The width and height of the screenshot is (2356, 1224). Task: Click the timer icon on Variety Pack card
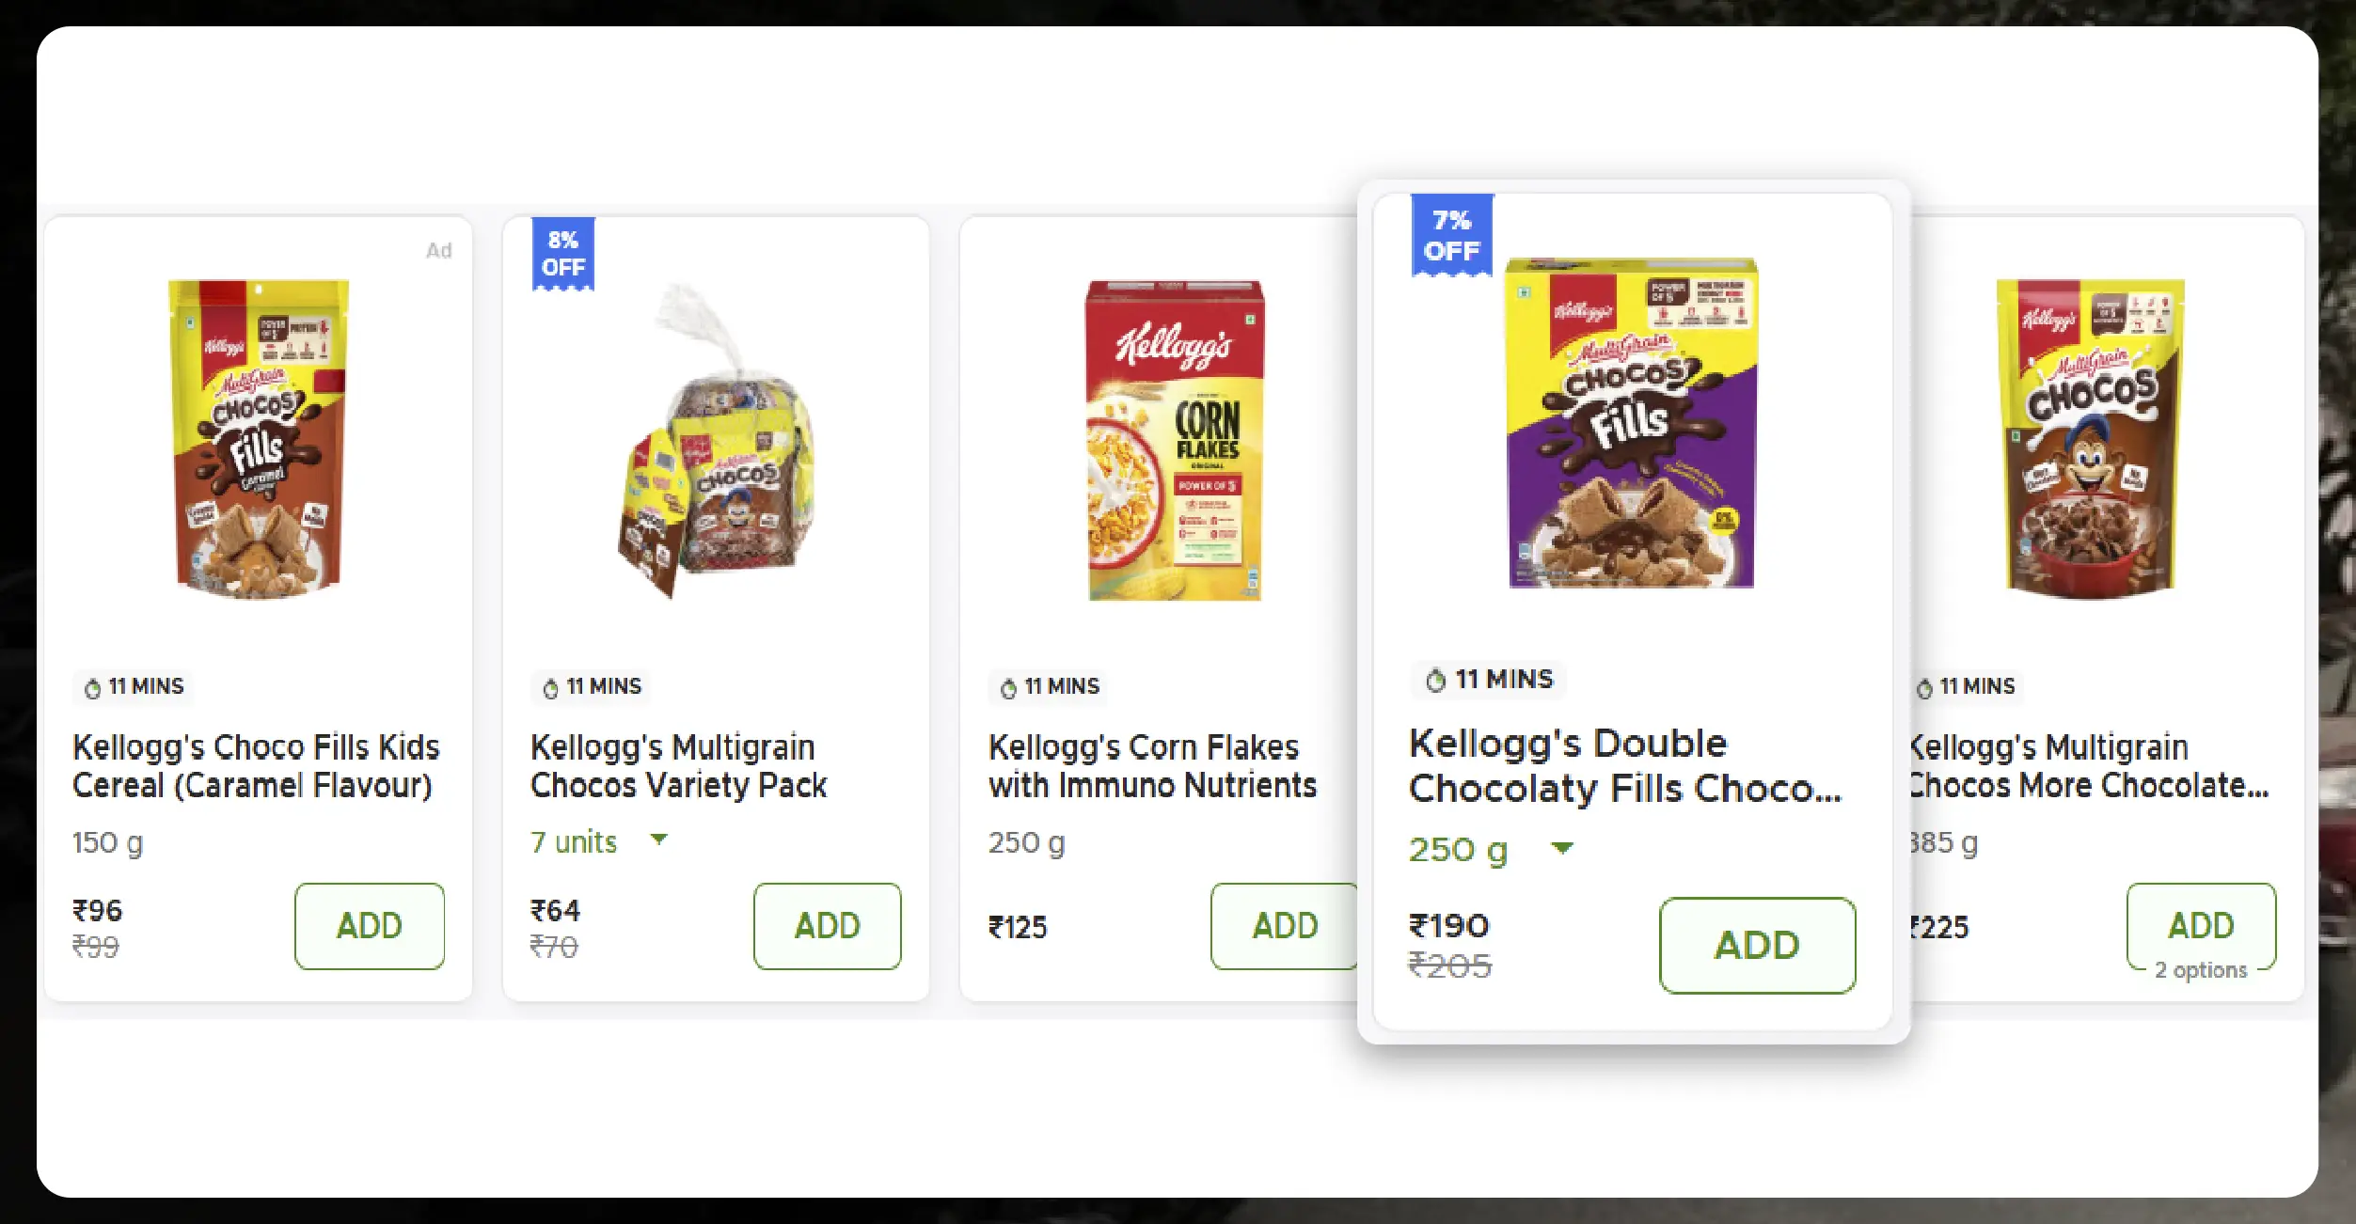tap(548, 687)
